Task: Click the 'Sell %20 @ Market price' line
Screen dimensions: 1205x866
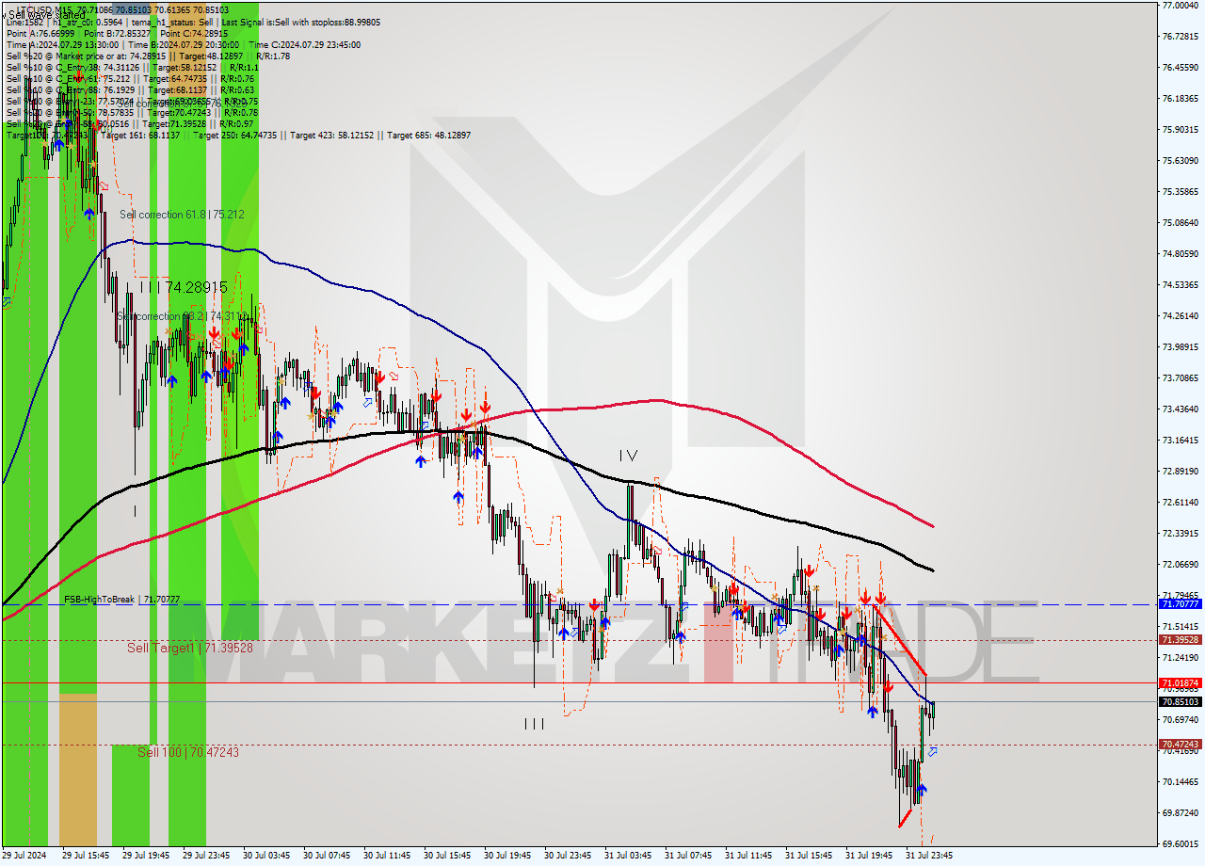Action: click(148, 56)
